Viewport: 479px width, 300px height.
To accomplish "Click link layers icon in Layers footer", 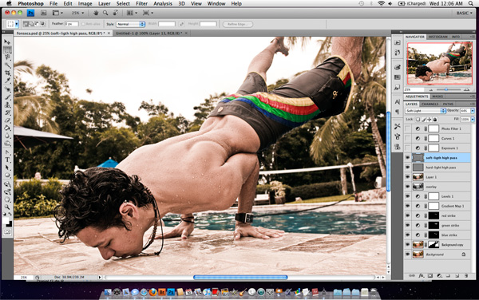I will tap(412, 275).
